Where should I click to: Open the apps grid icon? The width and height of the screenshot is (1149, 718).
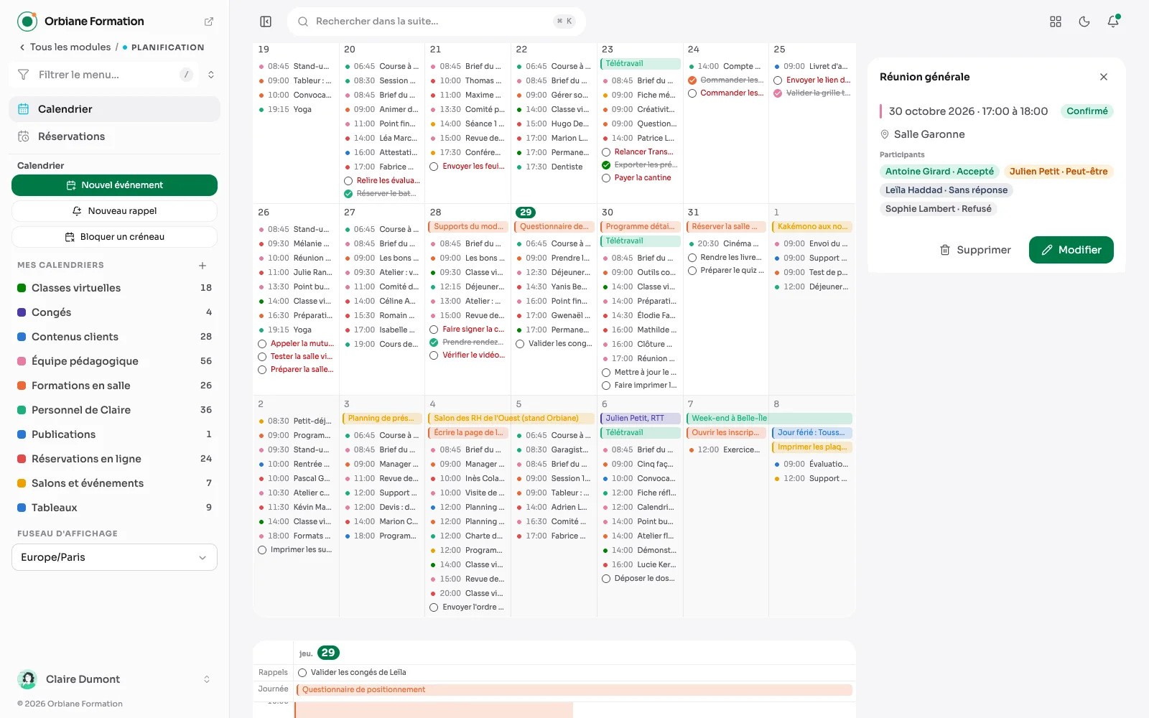click(x=1056, y=22)
